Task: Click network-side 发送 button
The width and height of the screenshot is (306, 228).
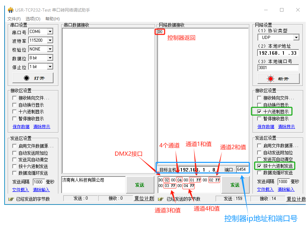Action: (x=235, y=185)
